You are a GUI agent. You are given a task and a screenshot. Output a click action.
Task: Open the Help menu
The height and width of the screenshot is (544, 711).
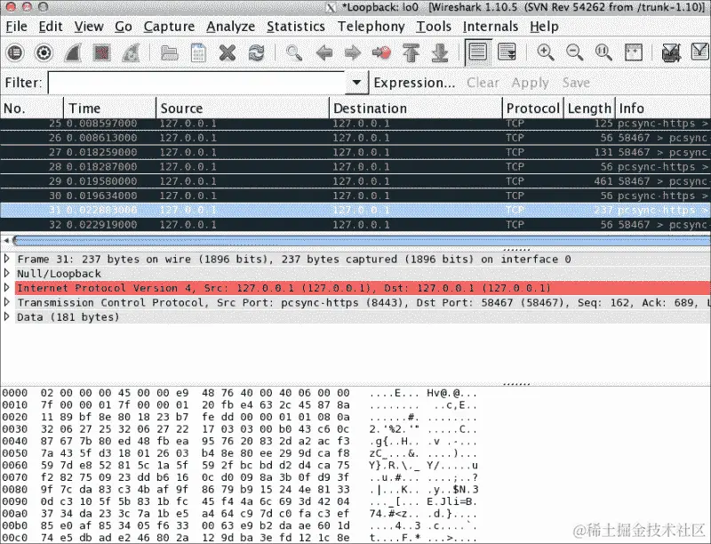tap(544, 27)
